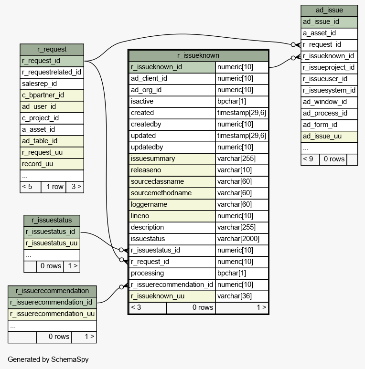The height and width of the screenshot is (369, 365).
Task: Select issuesummary column in r_issueknown
Action: point(172,159)
